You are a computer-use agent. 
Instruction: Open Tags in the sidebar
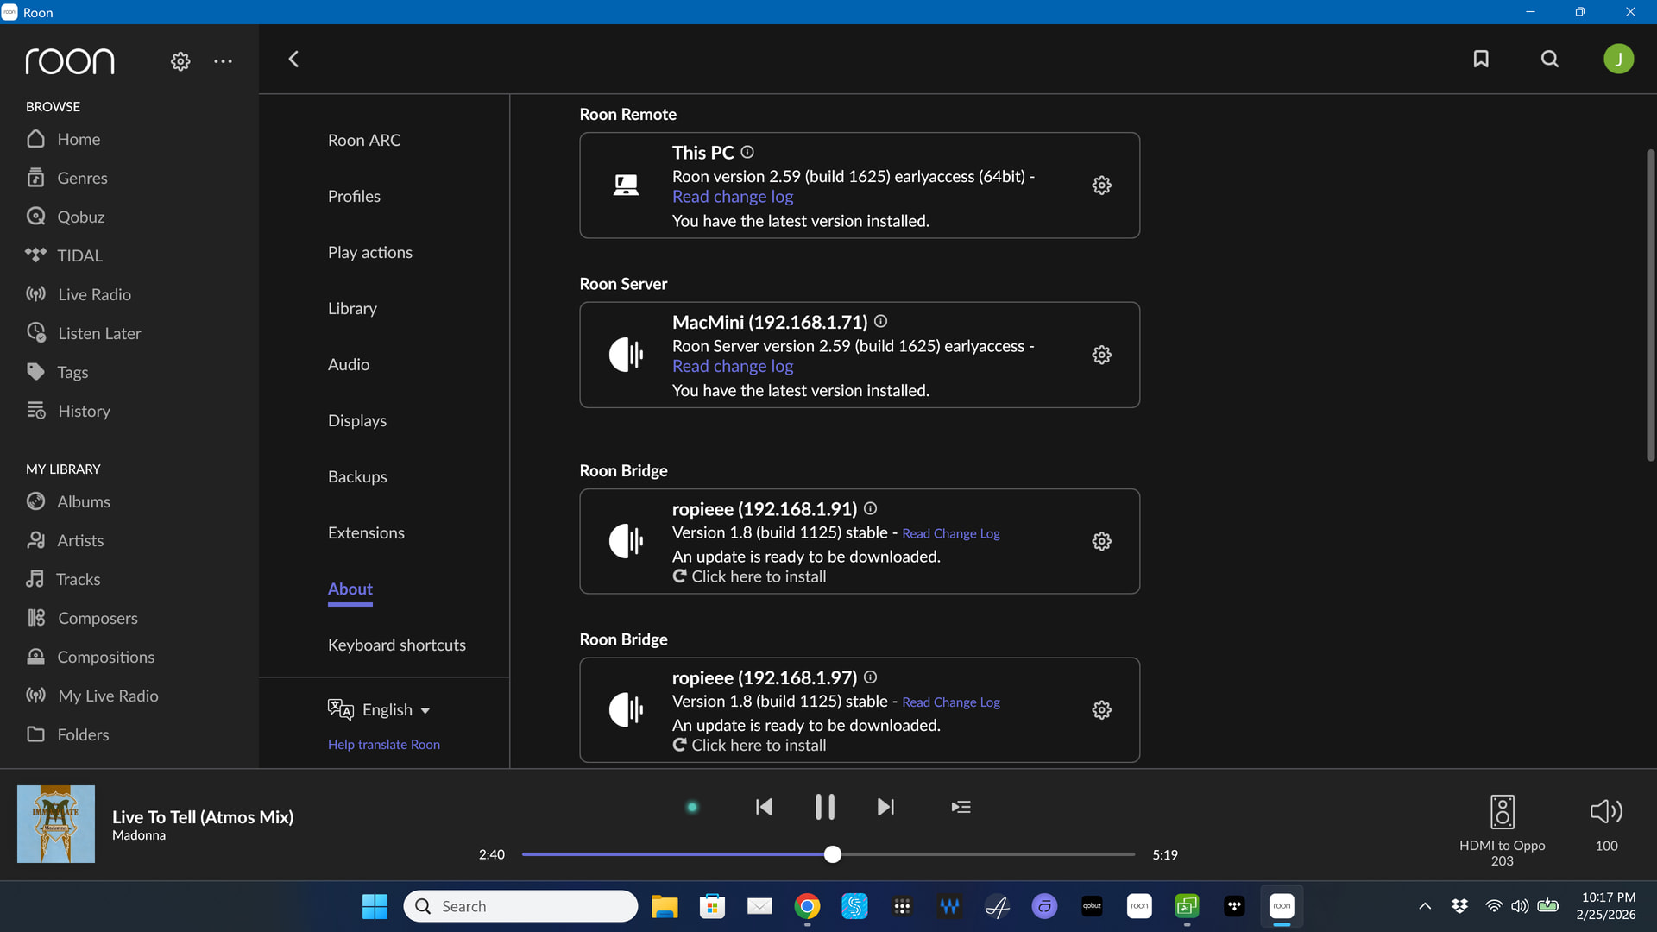click(57, 372)
